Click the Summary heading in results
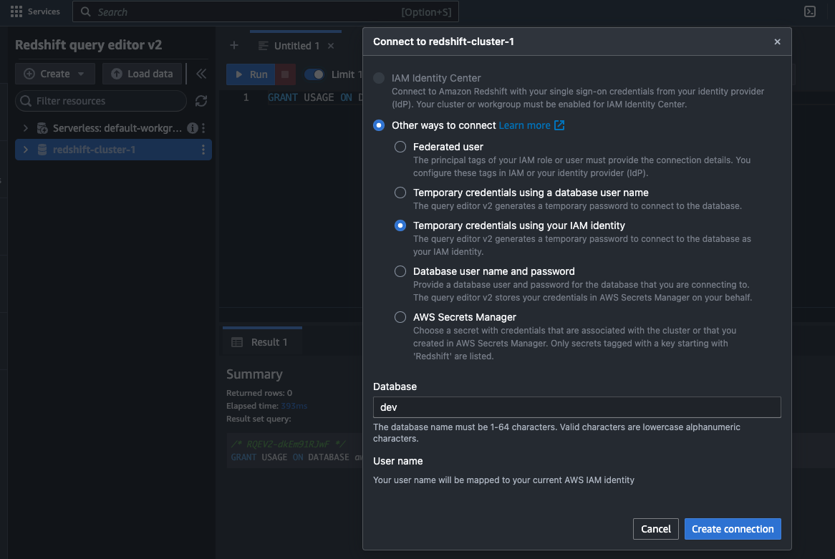 tap(254, 374)
